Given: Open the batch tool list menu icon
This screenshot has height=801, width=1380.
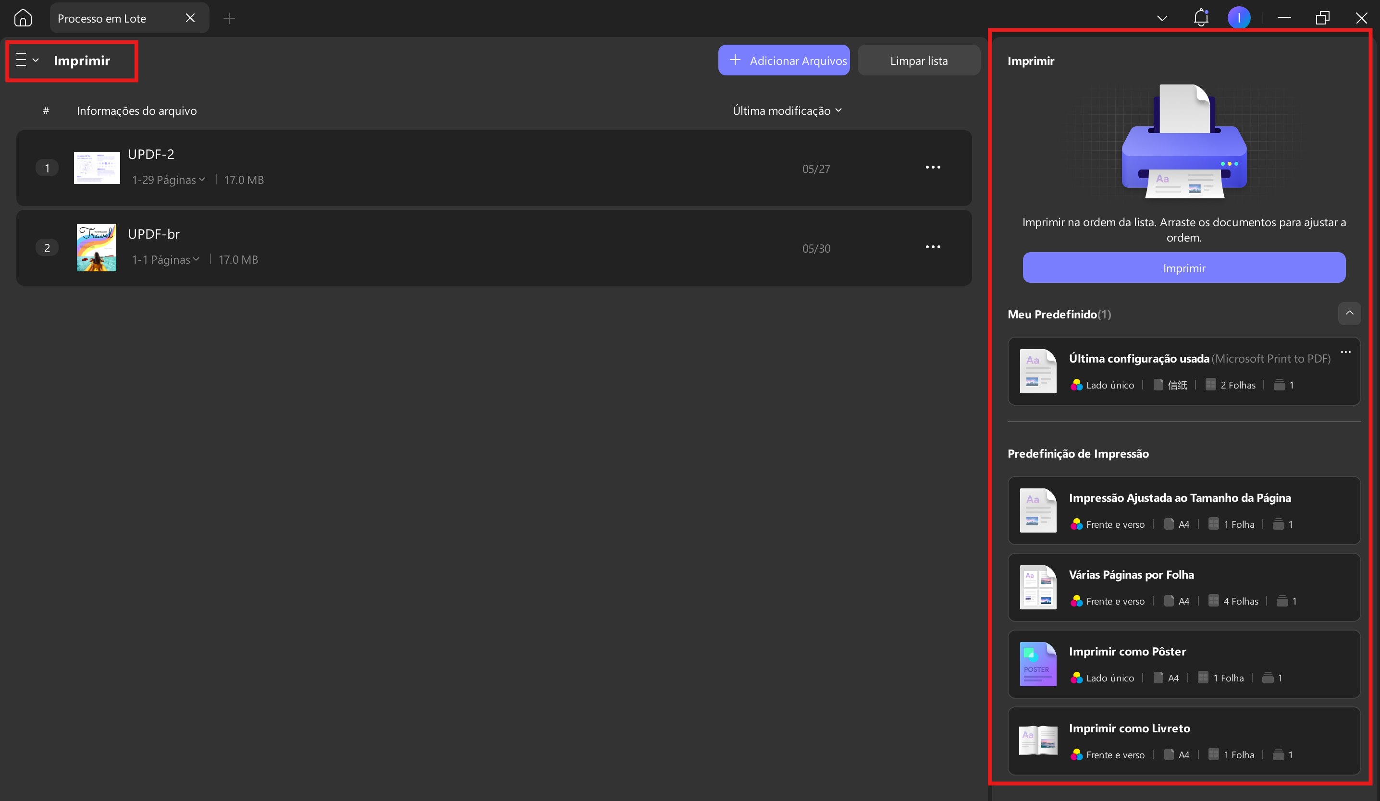Looking at the screenshot, I should (27, 60).
